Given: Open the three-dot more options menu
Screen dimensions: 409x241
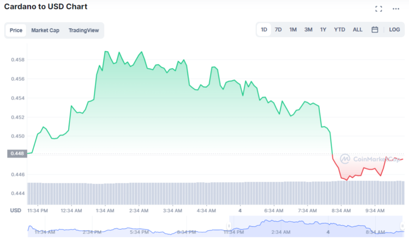Looking at the screenshot, I should click(396, 9).
